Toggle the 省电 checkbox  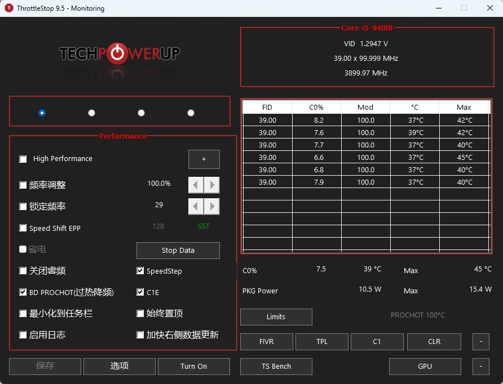click(23, 249)
